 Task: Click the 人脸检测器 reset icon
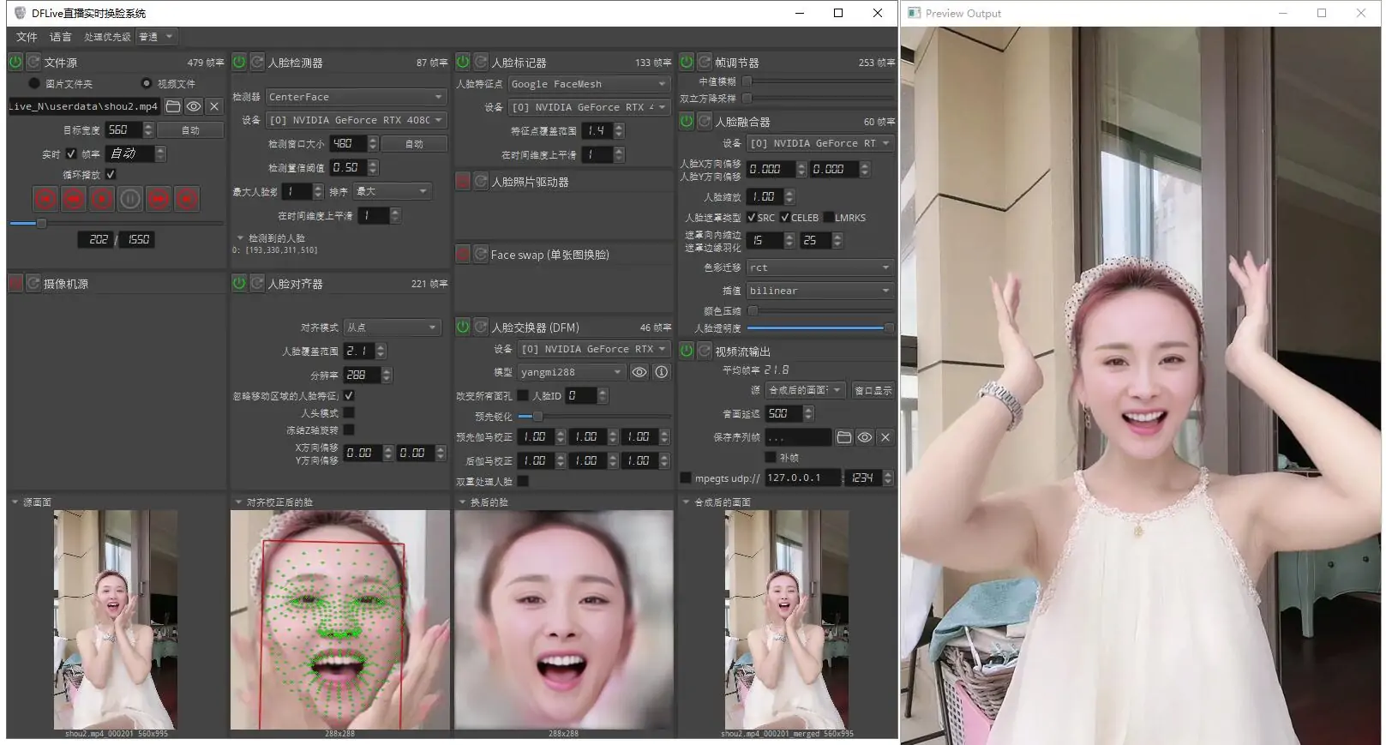pyautogui.click(x=257, y=63)
